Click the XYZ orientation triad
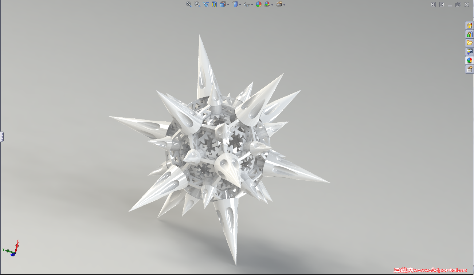The height and width of the screenshot is (275, 474). (11, 249)
